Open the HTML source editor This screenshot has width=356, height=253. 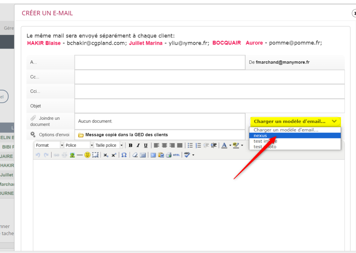tap(176, 155)
